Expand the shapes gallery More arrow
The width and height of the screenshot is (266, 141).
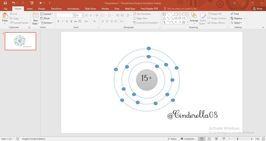point(188,22)
